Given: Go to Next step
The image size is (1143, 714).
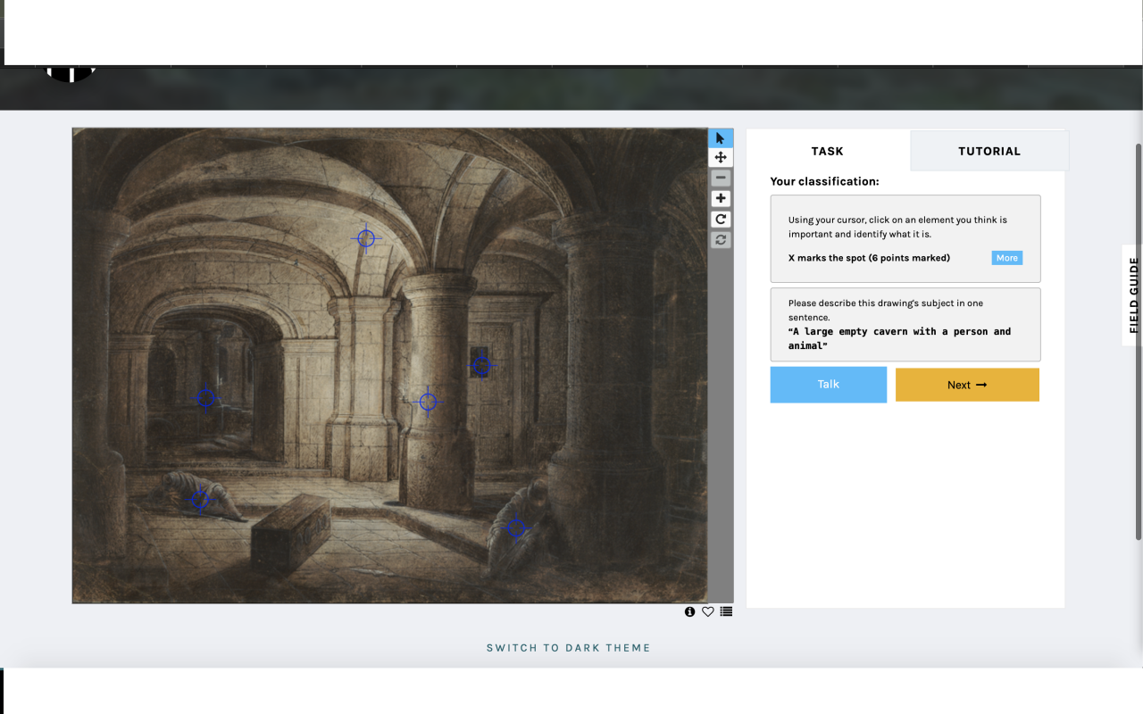Looking at the screenshot, I should pos(967,385).
